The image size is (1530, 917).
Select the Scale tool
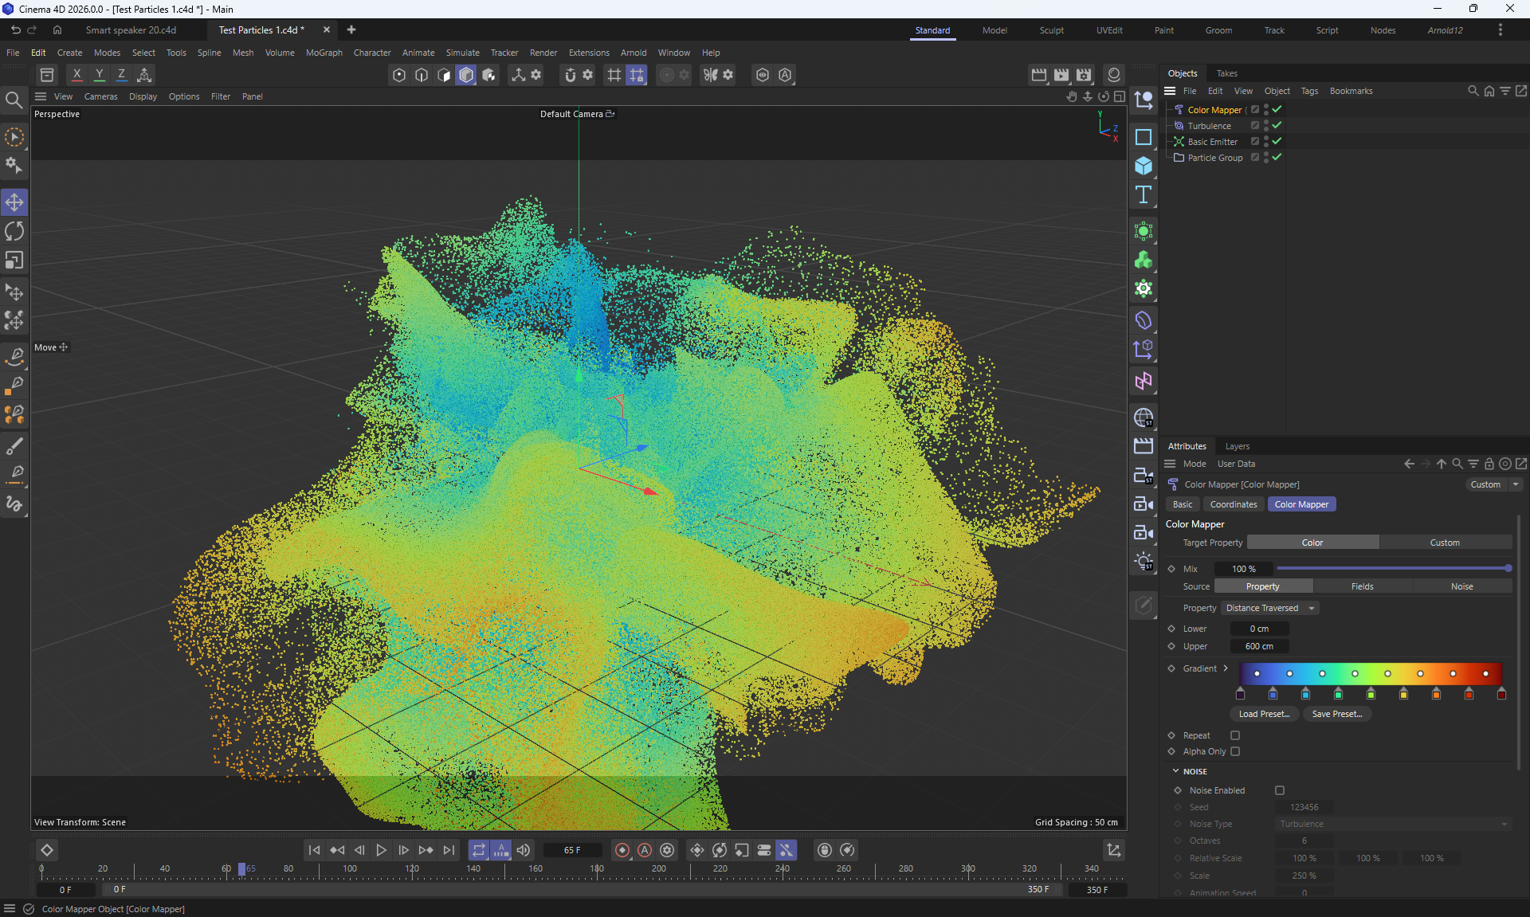pyautogui.click(x=14, y=261)
